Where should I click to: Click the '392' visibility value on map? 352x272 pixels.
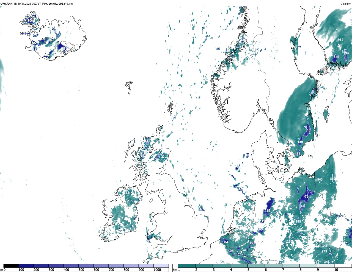pyautogui.click(x=290, y=242)
